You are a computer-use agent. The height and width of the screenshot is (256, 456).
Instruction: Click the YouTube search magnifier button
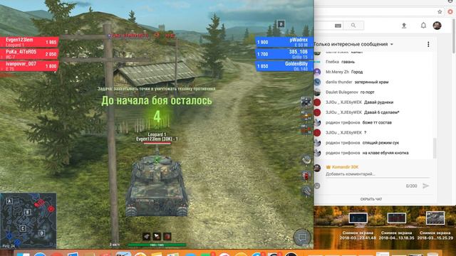353,26
